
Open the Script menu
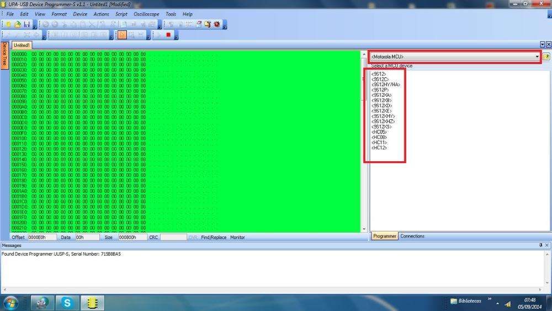click(x=121, y=14)
